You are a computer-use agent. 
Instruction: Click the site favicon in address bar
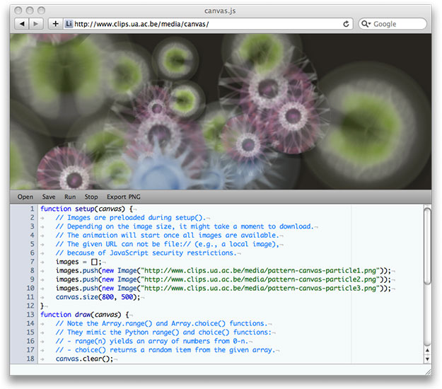point(69,23)
